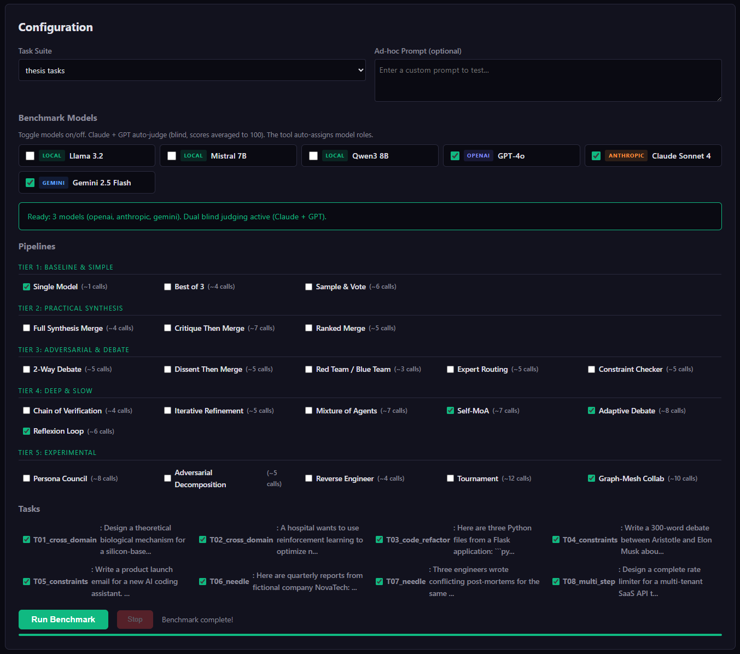The width and height of the screenshot is (740, 654).
Task: Click the Run Benchmark button
Action: pos(63,620)
